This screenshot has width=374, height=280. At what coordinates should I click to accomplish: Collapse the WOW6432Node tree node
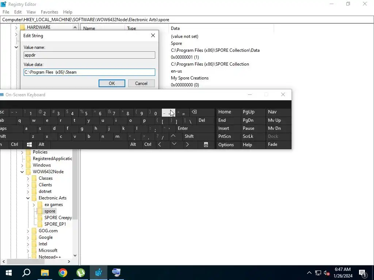(x=22, y=172)
